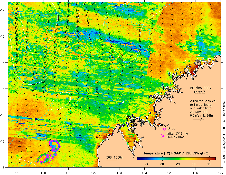Click the 28 value on the temperature scale
This screenshot has height=175, width=226.
click(x=162, y=164)
